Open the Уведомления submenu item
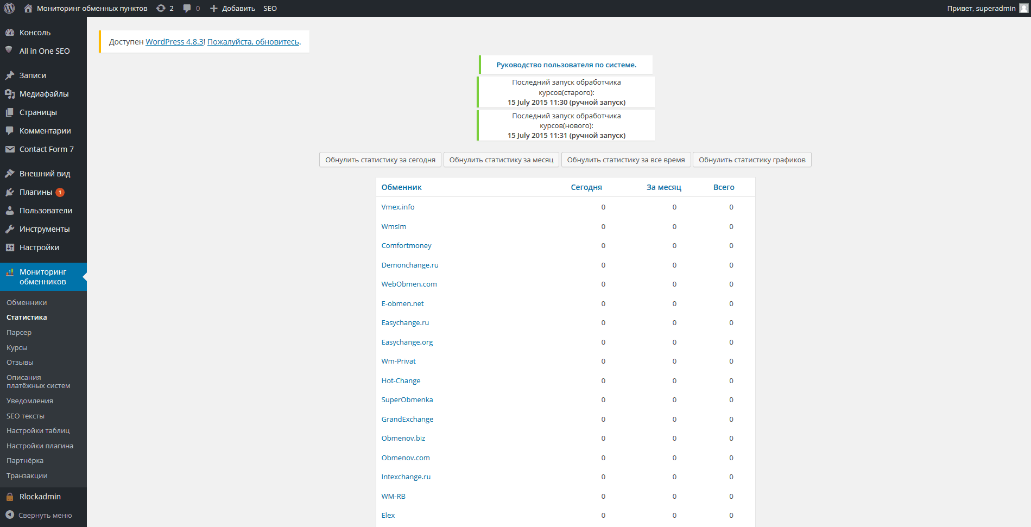Image resolution: width=1031 pixels, height=527 pixels. (x=30, y=401)
